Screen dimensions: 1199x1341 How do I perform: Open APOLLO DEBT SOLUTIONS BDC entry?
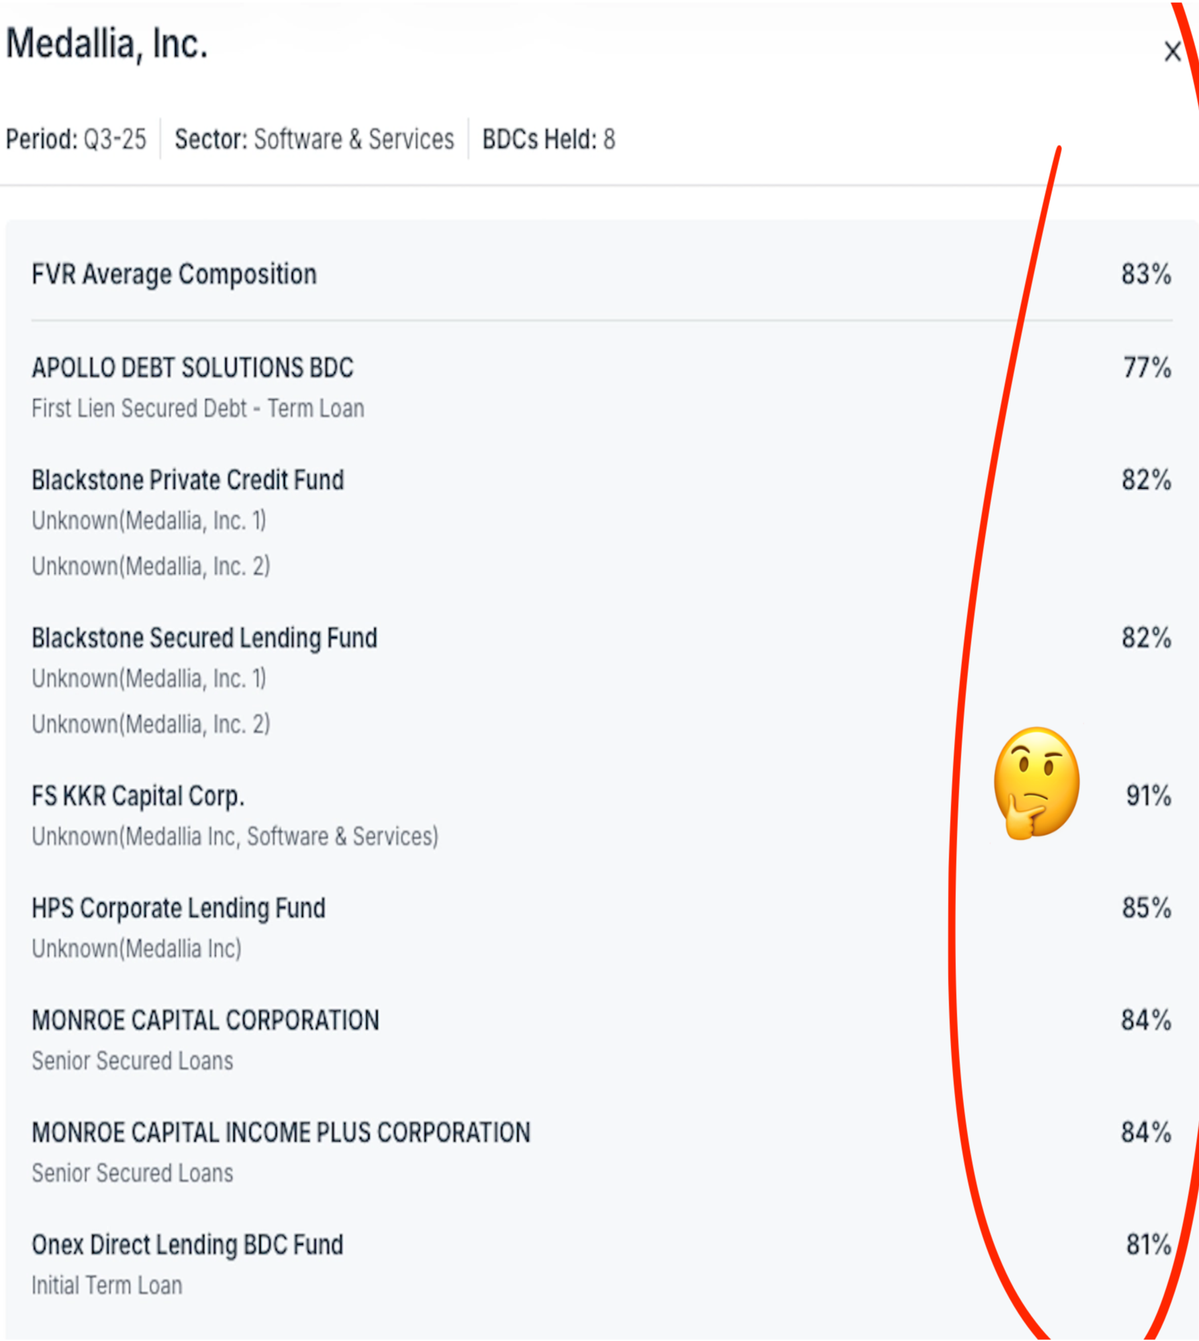point(193,368)
